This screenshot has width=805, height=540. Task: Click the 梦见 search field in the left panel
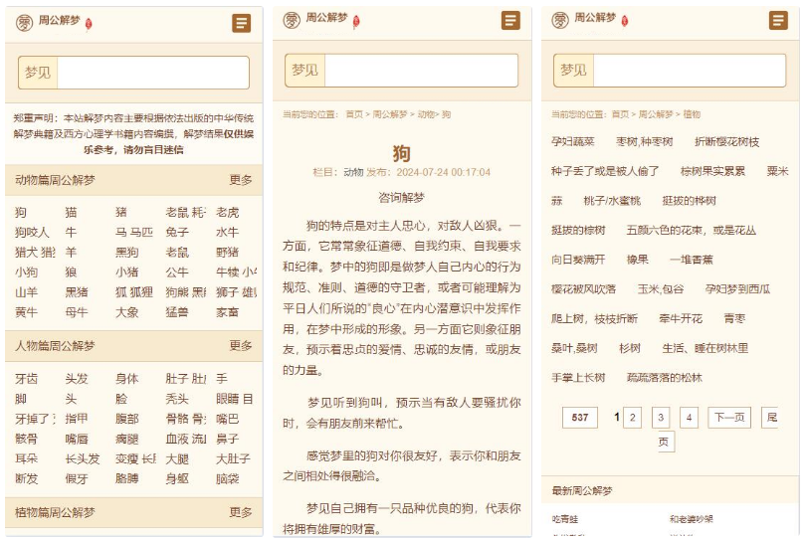152,73
